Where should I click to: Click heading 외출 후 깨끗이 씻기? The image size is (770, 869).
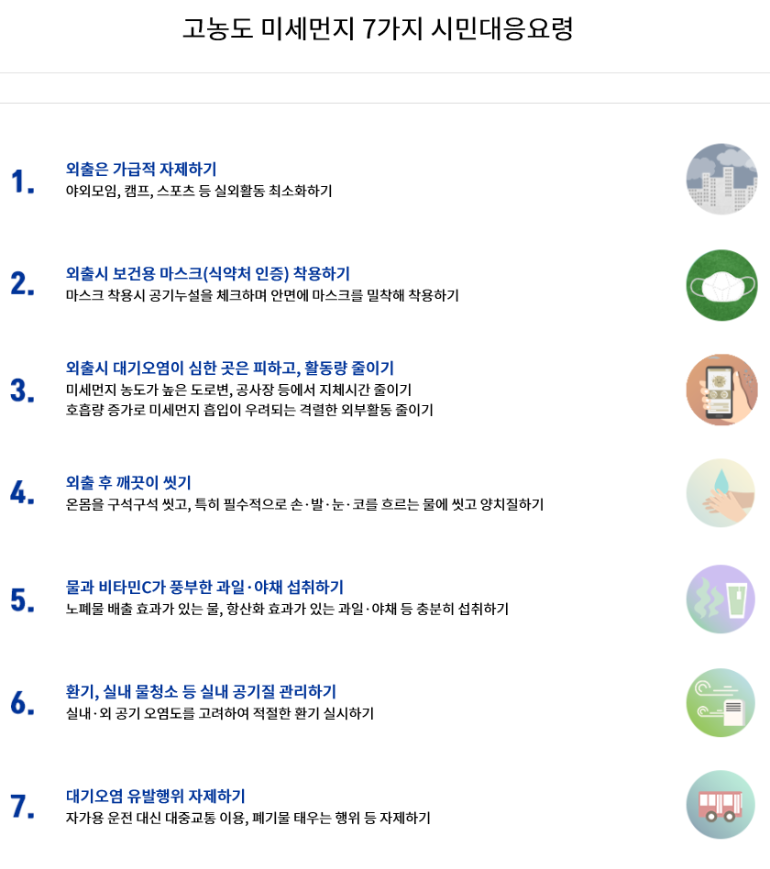pos(128,483)
